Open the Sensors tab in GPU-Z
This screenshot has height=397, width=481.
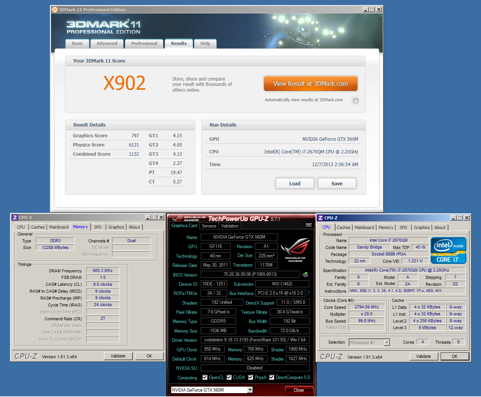point(209,226)
